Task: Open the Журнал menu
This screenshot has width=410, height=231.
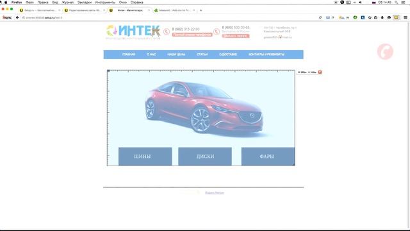Action: pos(68,3)
